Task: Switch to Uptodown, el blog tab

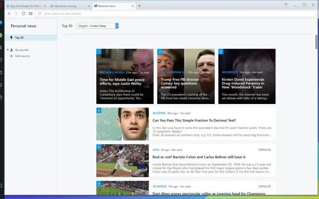Action: click(x=70, y=6)
